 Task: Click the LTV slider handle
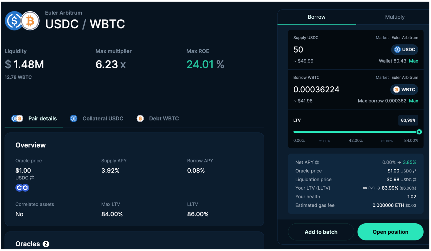click(x=419, y=132)
